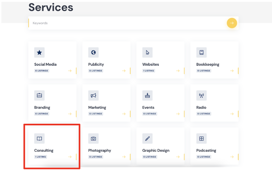Click the Publicity globe icon
The width and height of the screenshot is (272, 174).
(x=93, y=53)
